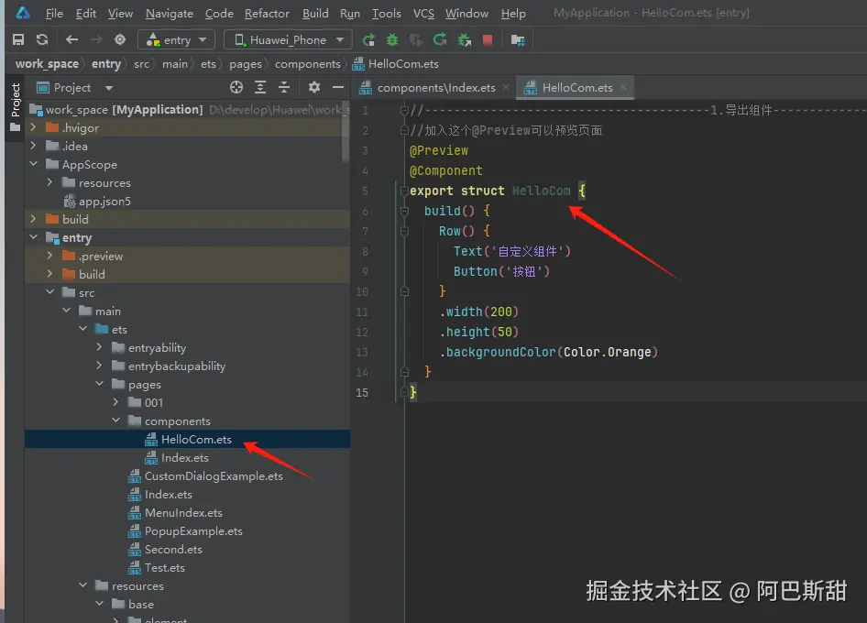Fold the Row() block at line 7

point(404,231)
